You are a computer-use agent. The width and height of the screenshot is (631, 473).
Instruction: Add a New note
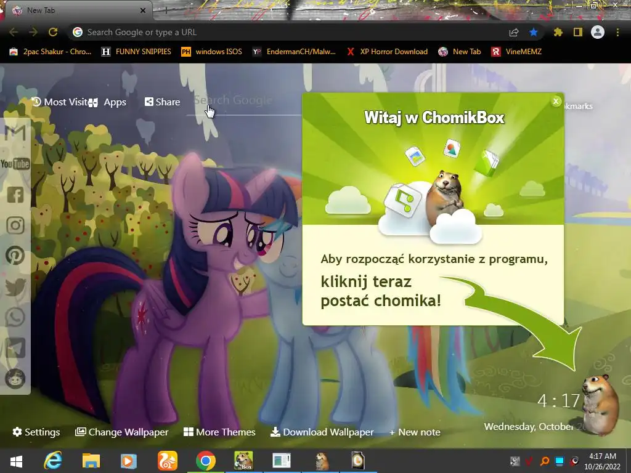[x=415, y=432]
